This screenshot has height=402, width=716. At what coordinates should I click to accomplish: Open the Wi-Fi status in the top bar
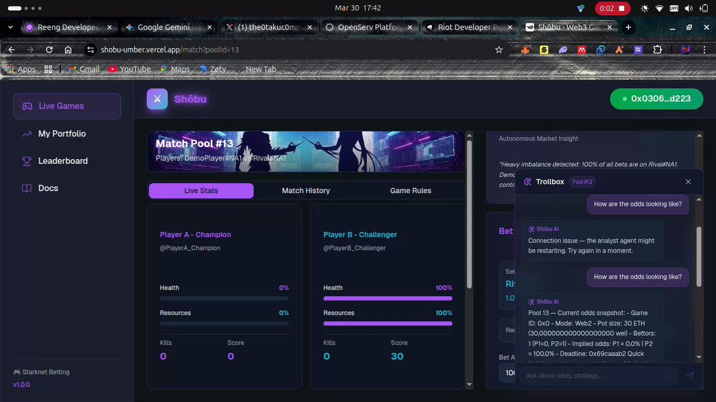(x=659, y=8)
